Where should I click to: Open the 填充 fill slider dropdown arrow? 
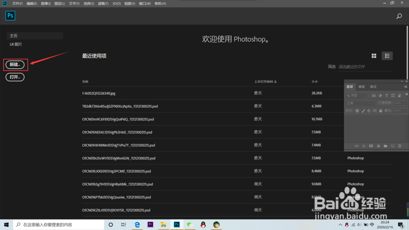click(x=405, y=111)
